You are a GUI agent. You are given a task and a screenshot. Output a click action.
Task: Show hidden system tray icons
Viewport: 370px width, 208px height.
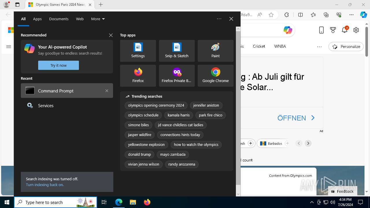tap(312, 202)
